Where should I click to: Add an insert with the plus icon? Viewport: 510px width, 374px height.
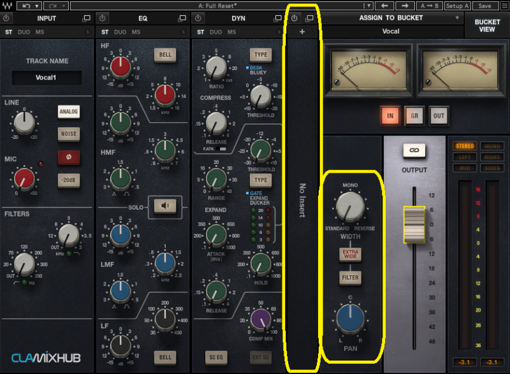pos(302,31)
